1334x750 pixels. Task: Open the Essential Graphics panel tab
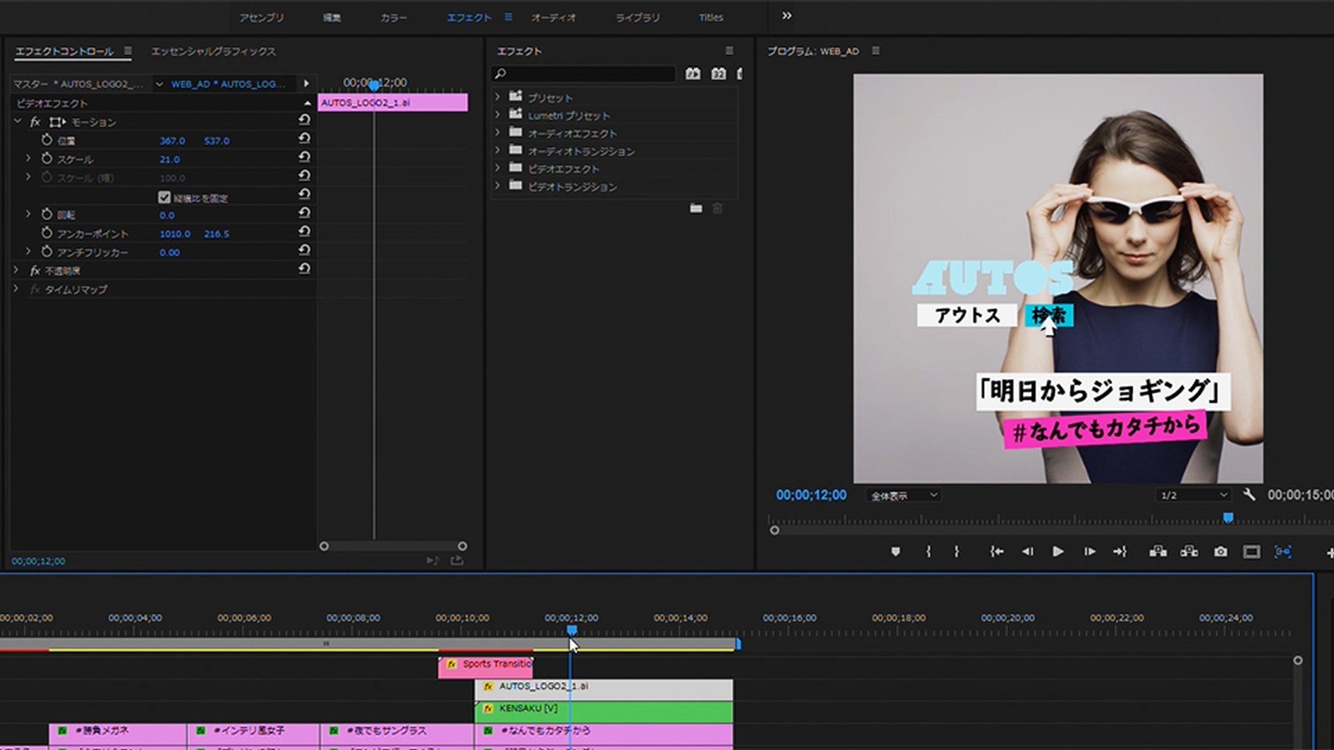point(213,51)
